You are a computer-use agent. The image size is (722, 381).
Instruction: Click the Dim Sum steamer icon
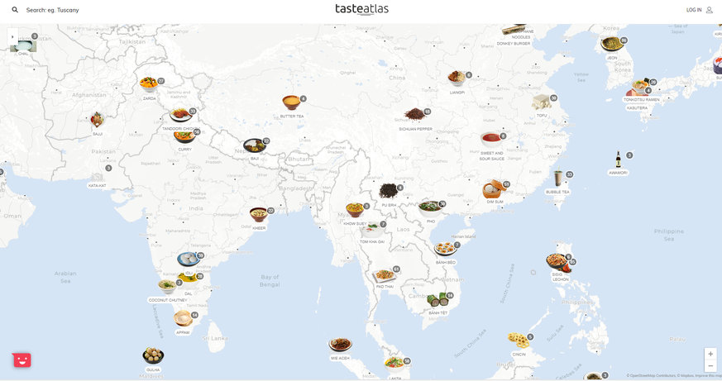(x=494, y=189)
